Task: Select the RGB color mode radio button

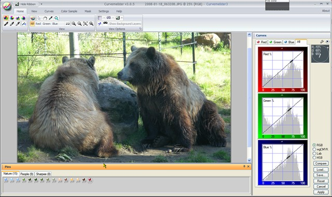Action: 314,145
